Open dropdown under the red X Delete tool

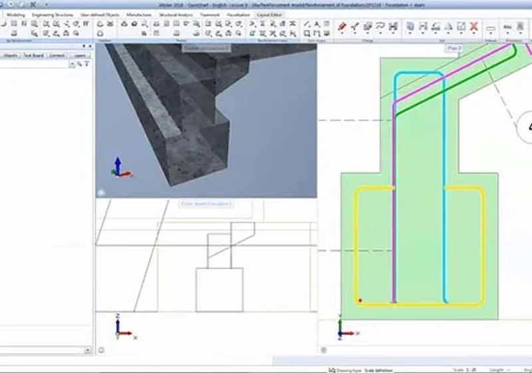click(474, 33)
